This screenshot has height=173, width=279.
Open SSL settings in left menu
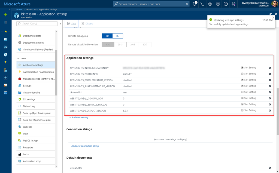[x=29, y=100]
